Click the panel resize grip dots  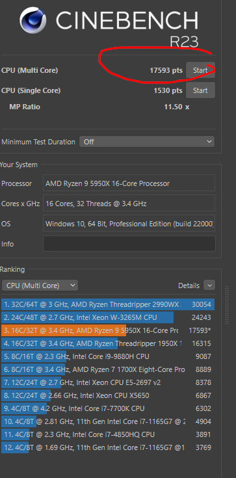pyautogui.click(x=227, y=305)
